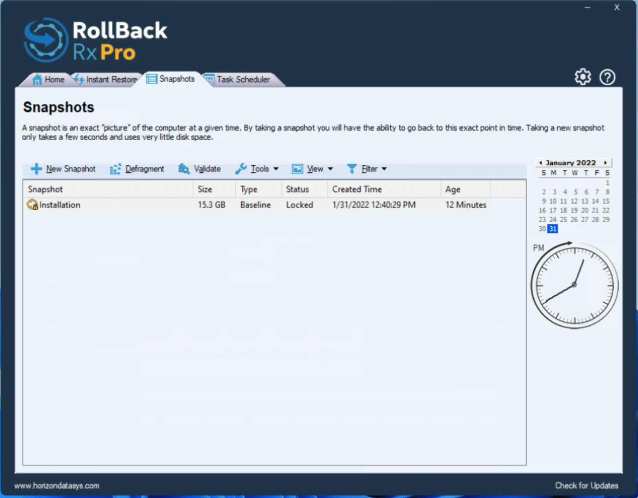Image resolution: width=638 pixels, height=498 pixels.
Task: Click Check for Updates
Action: [x=586, y=485]
